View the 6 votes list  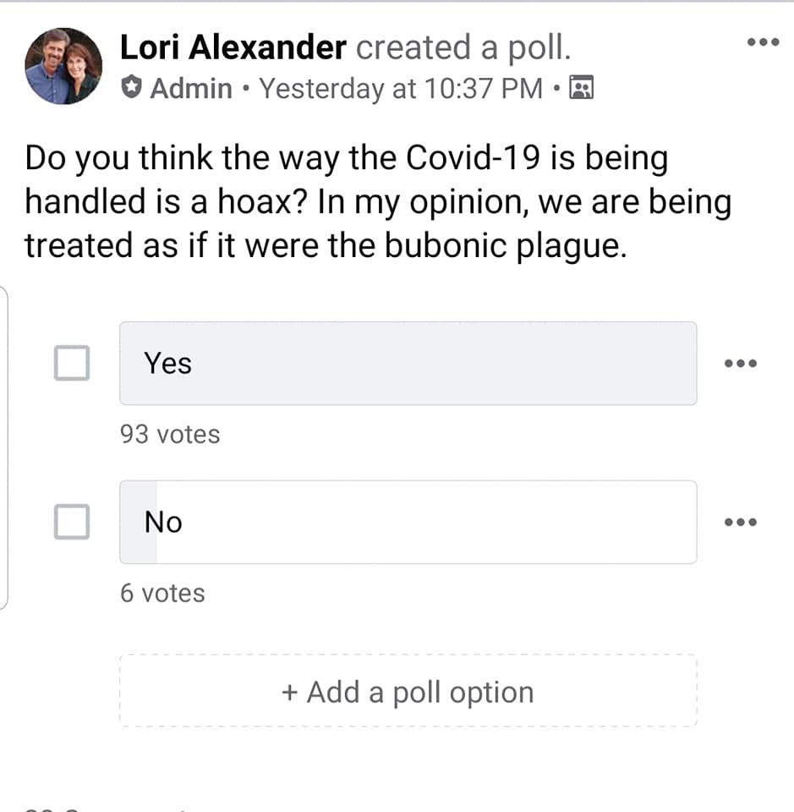162,593
